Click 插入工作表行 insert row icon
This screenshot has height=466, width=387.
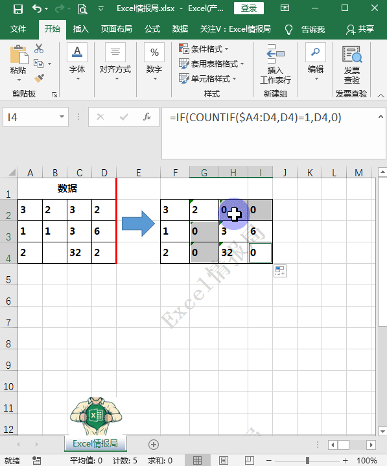(x=276, y=64)
